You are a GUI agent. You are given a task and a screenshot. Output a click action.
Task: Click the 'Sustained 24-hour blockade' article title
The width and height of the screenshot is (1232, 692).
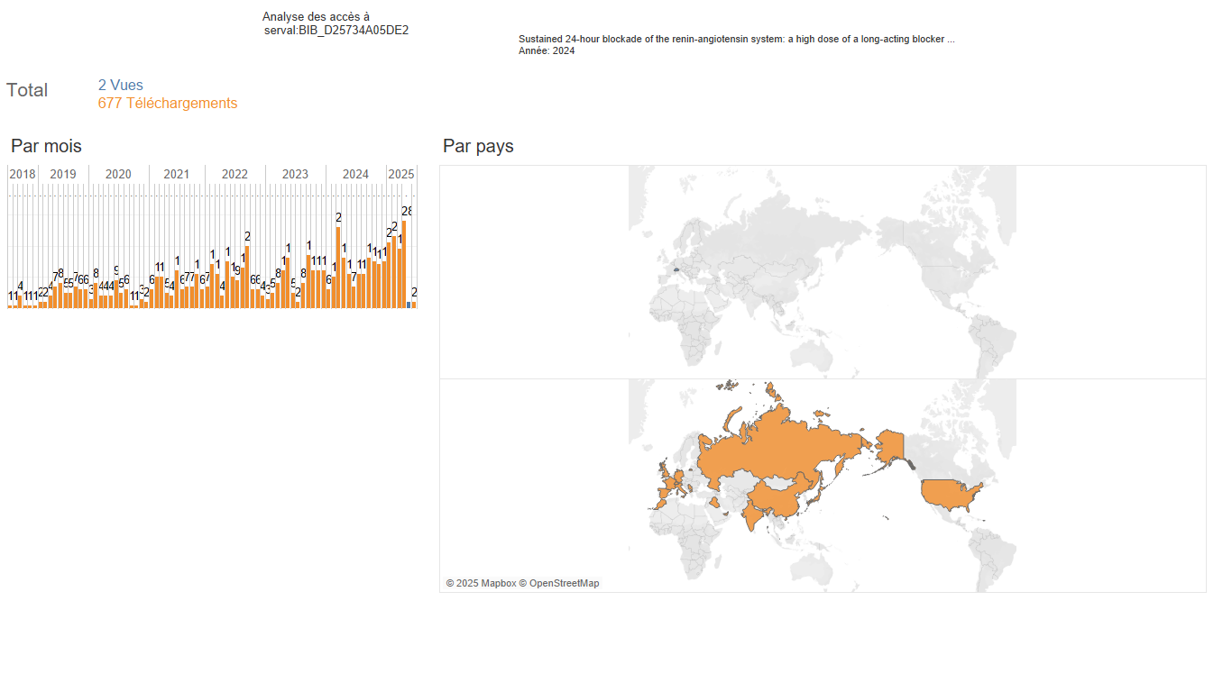[737, 40]
